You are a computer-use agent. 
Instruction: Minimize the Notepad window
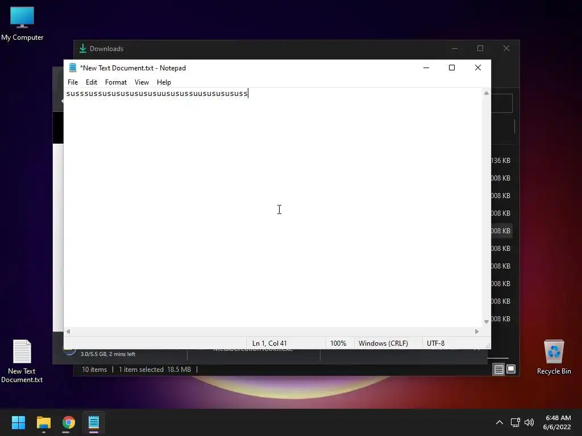coord(426,68)
